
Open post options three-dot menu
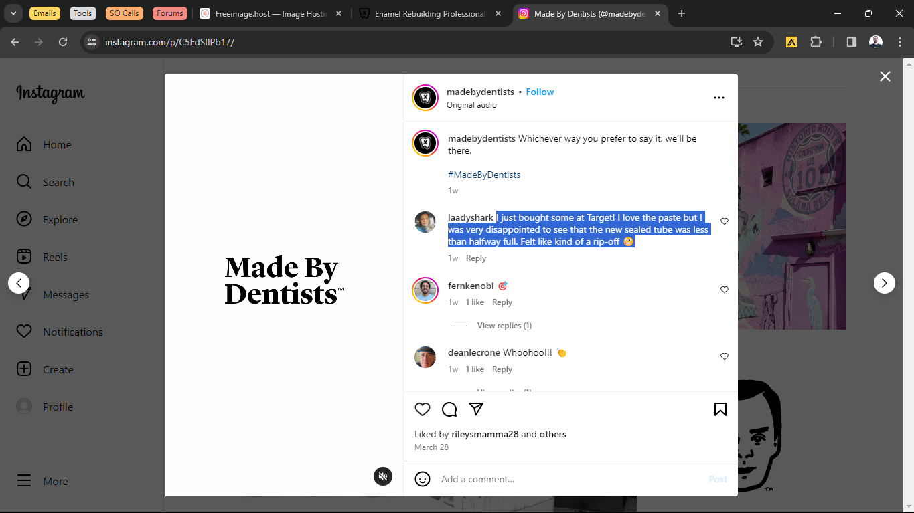tap(719, 98)
